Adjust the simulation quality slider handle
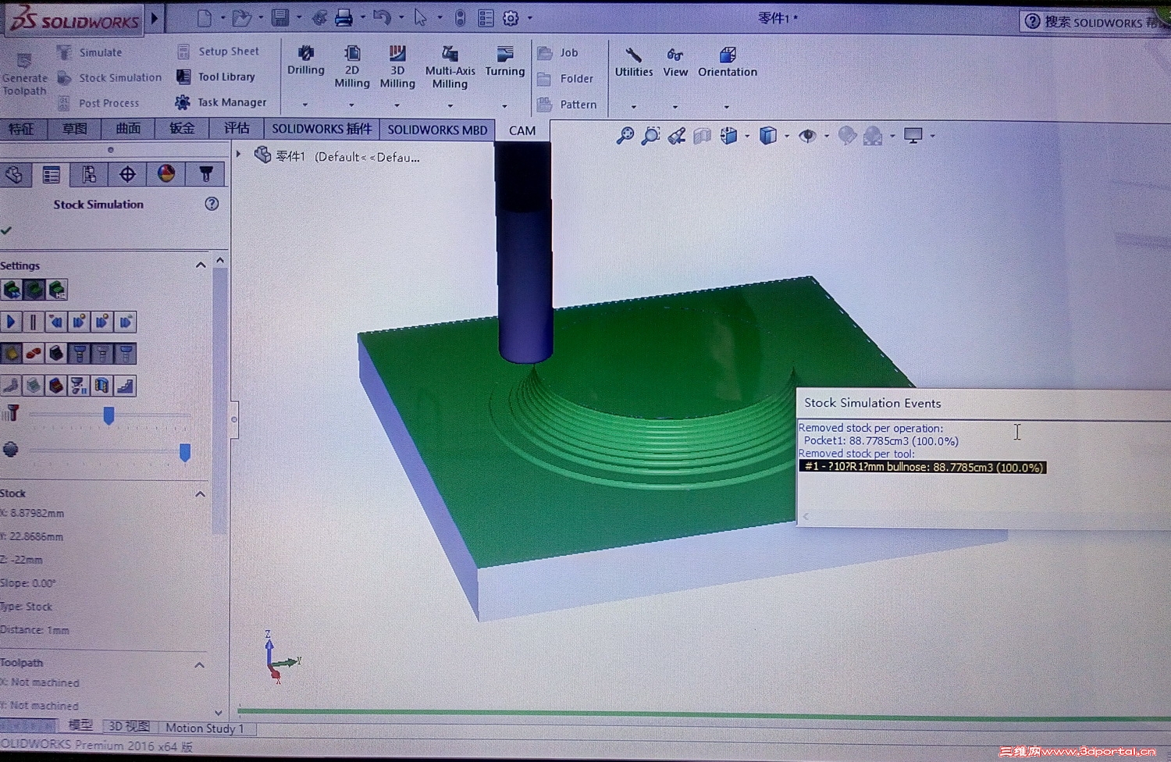Viewport: 1171px width, 762px height. click(185, 452)
